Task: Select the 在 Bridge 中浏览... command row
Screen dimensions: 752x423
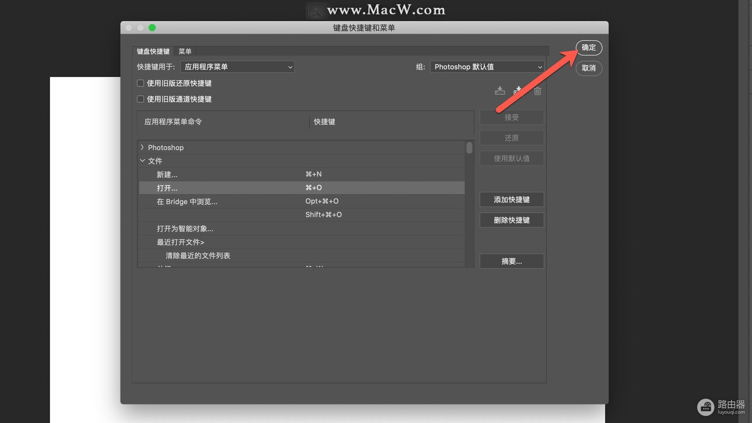Action: [x=235, y=202]
